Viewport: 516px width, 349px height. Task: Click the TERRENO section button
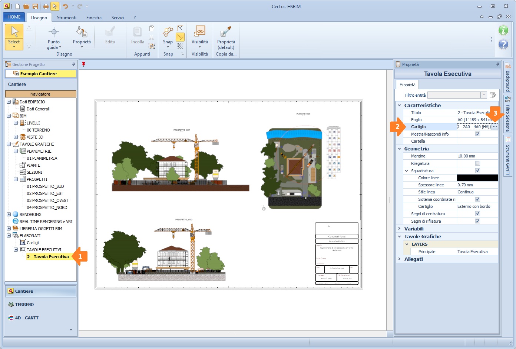coord(24,305)
